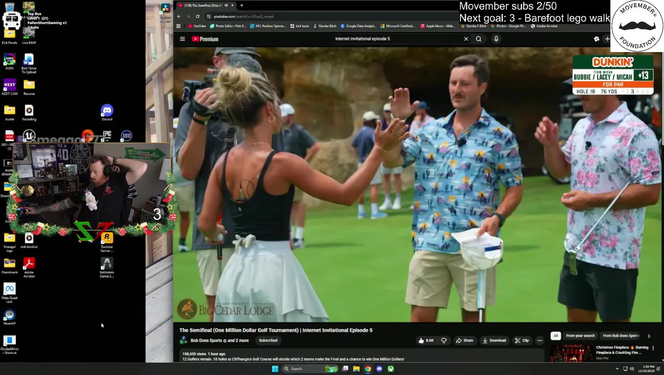
Task: Open Xbox app from the taskbar
Action: 390,369
